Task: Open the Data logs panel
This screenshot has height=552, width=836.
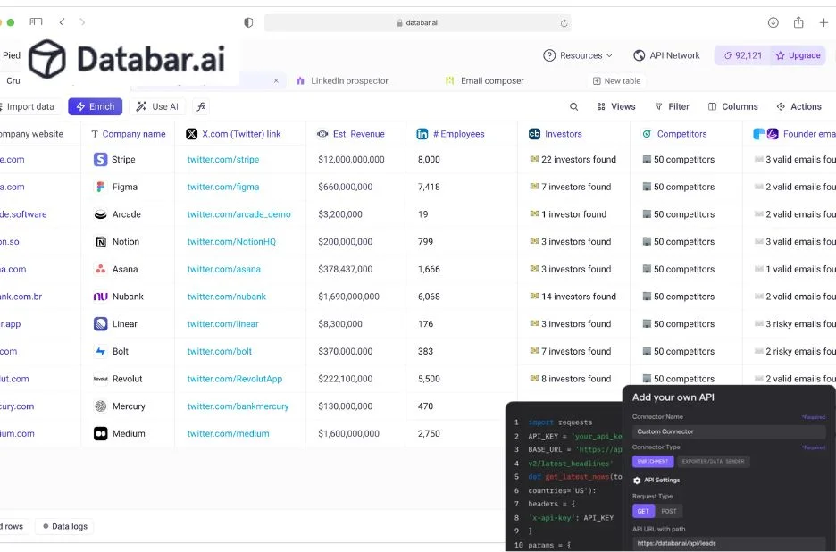Action: (x=64, y=526)
